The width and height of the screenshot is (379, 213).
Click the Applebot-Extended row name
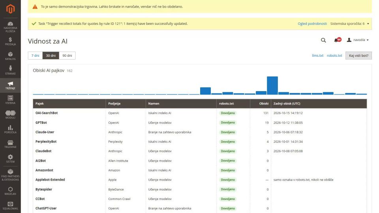50,180
